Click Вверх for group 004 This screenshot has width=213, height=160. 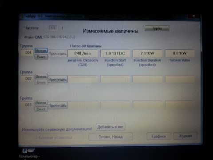tap(41, 51)
